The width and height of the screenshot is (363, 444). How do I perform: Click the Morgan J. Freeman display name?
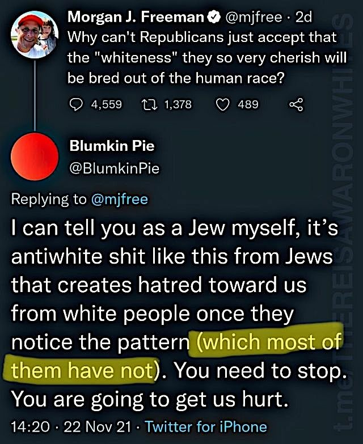[136, 17]
